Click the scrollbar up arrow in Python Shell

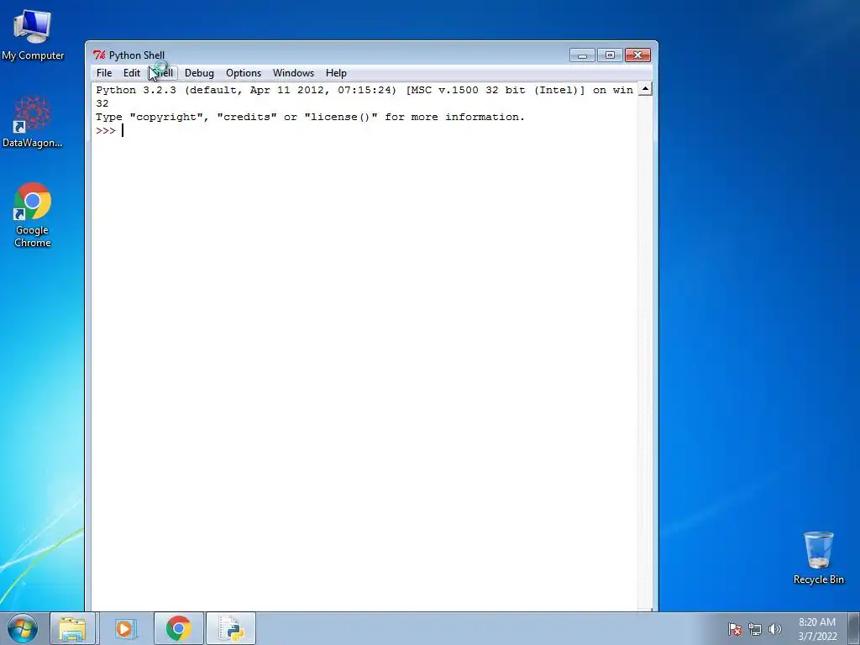pyautogui.click(x=646, y=89)
